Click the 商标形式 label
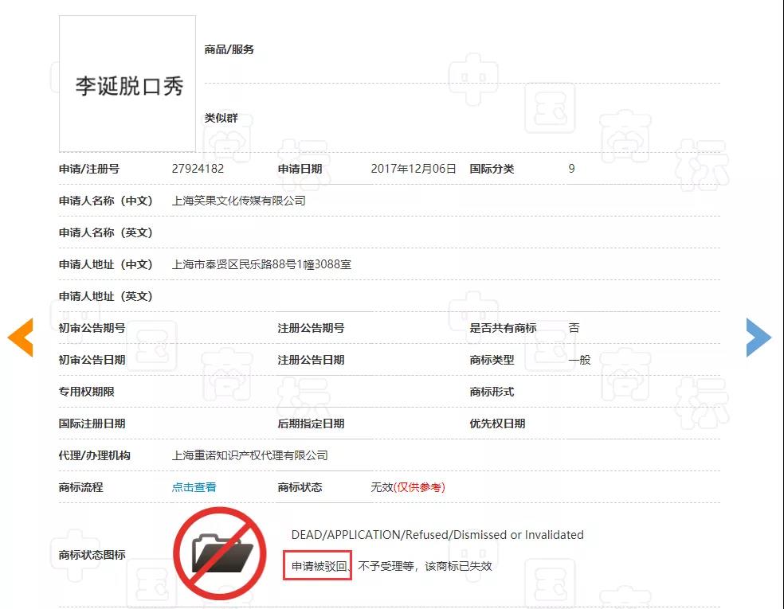 492,392
